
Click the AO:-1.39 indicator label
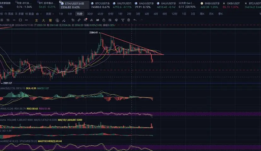(7, 131)
